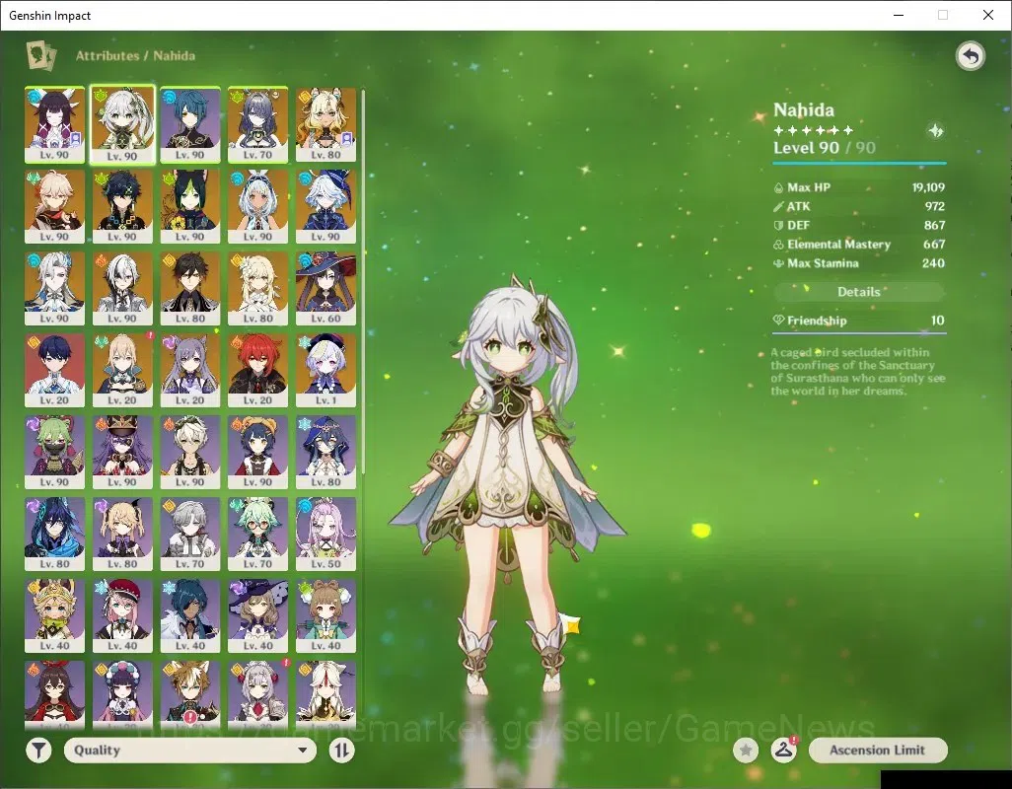Screen dimensions: 1012x789
Task: Select the Noelle portrait with red alert
Action: [x=258, y=694]
